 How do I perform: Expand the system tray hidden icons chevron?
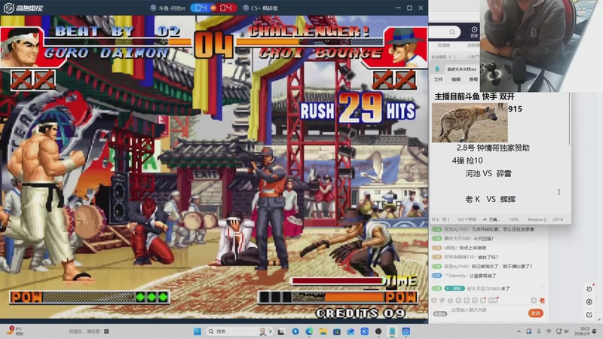519,331
